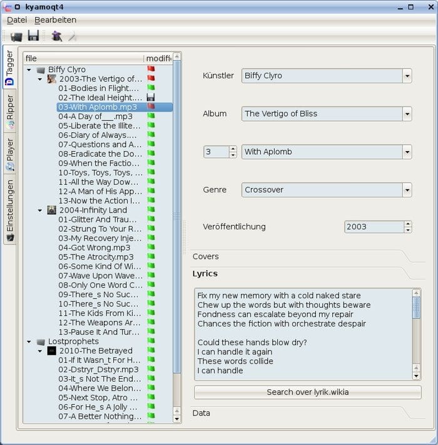Click green flag beside 10-Toys, Toys, Toys
This screenshot has width=438, height=445.
coord(151,172)
